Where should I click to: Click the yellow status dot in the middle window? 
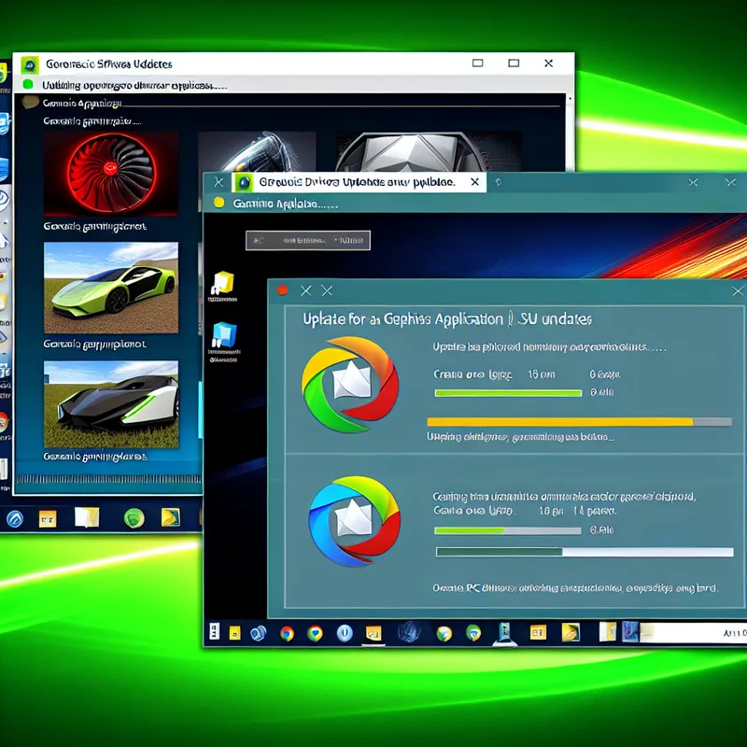(218, 203)
